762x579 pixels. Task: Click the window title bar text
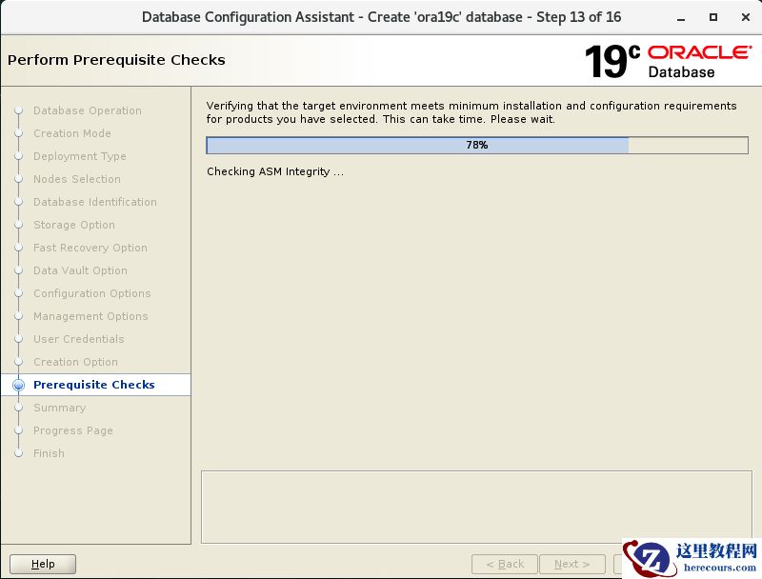tap(382, 17)
